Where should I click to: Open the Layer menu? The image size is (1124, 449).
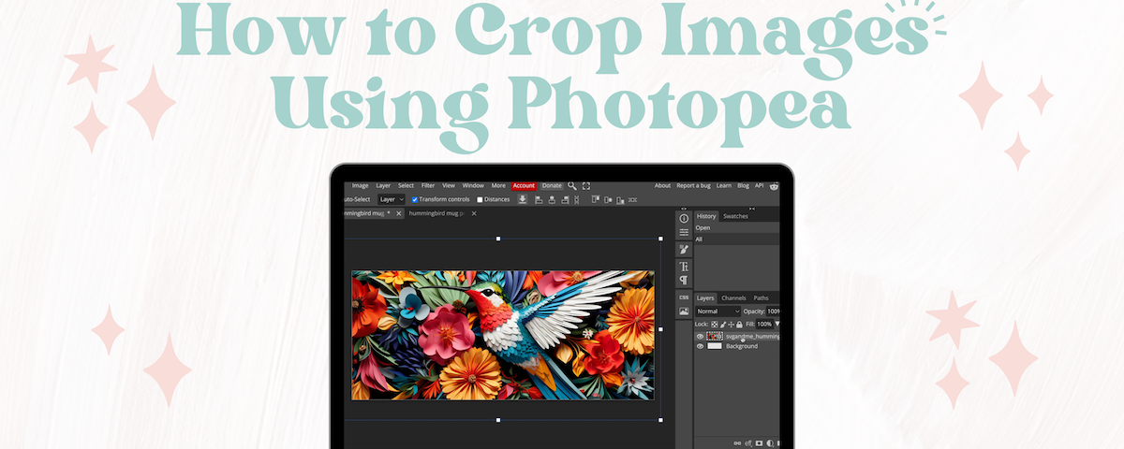[383, 186]
